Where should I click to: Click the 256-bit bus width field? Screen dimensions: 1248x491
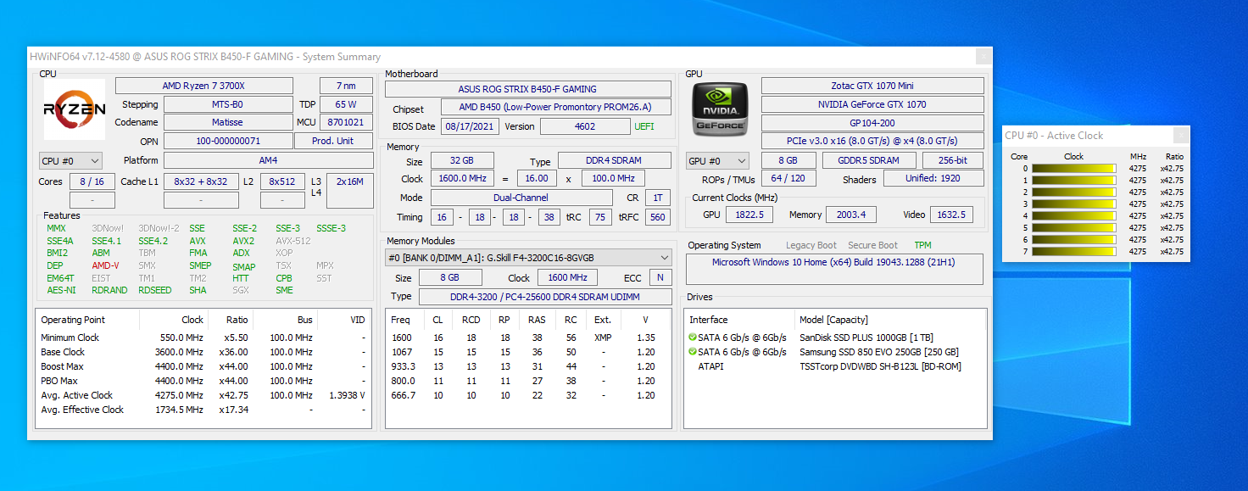952,160
